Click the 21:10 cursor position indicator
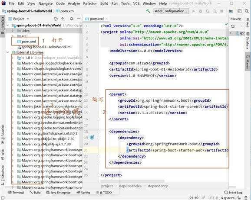Image resolution: width=251 pixels, height=200 pixels. click(194, 198)
